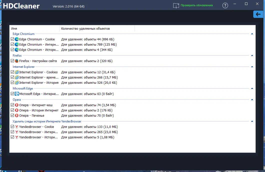This screenshot has width=265, height=172.
Task: Collapse the Internet Explorer group arrow
Action: [252, 67]
